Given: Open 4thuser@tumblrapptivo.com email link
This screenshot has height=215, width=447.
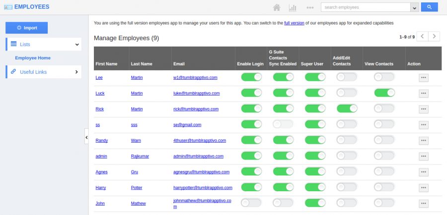Looking at the screenshot, I should coord(200,141).
